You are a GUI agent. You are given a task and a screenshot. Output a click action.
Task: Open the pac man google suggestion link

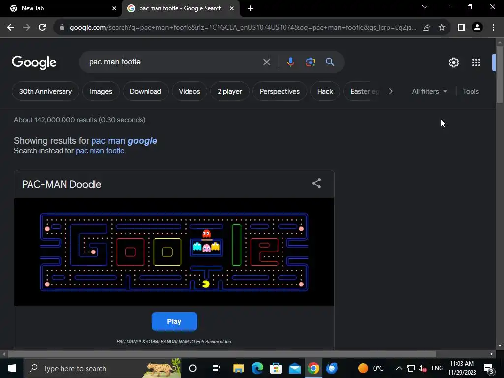click(x=124, y=141)
